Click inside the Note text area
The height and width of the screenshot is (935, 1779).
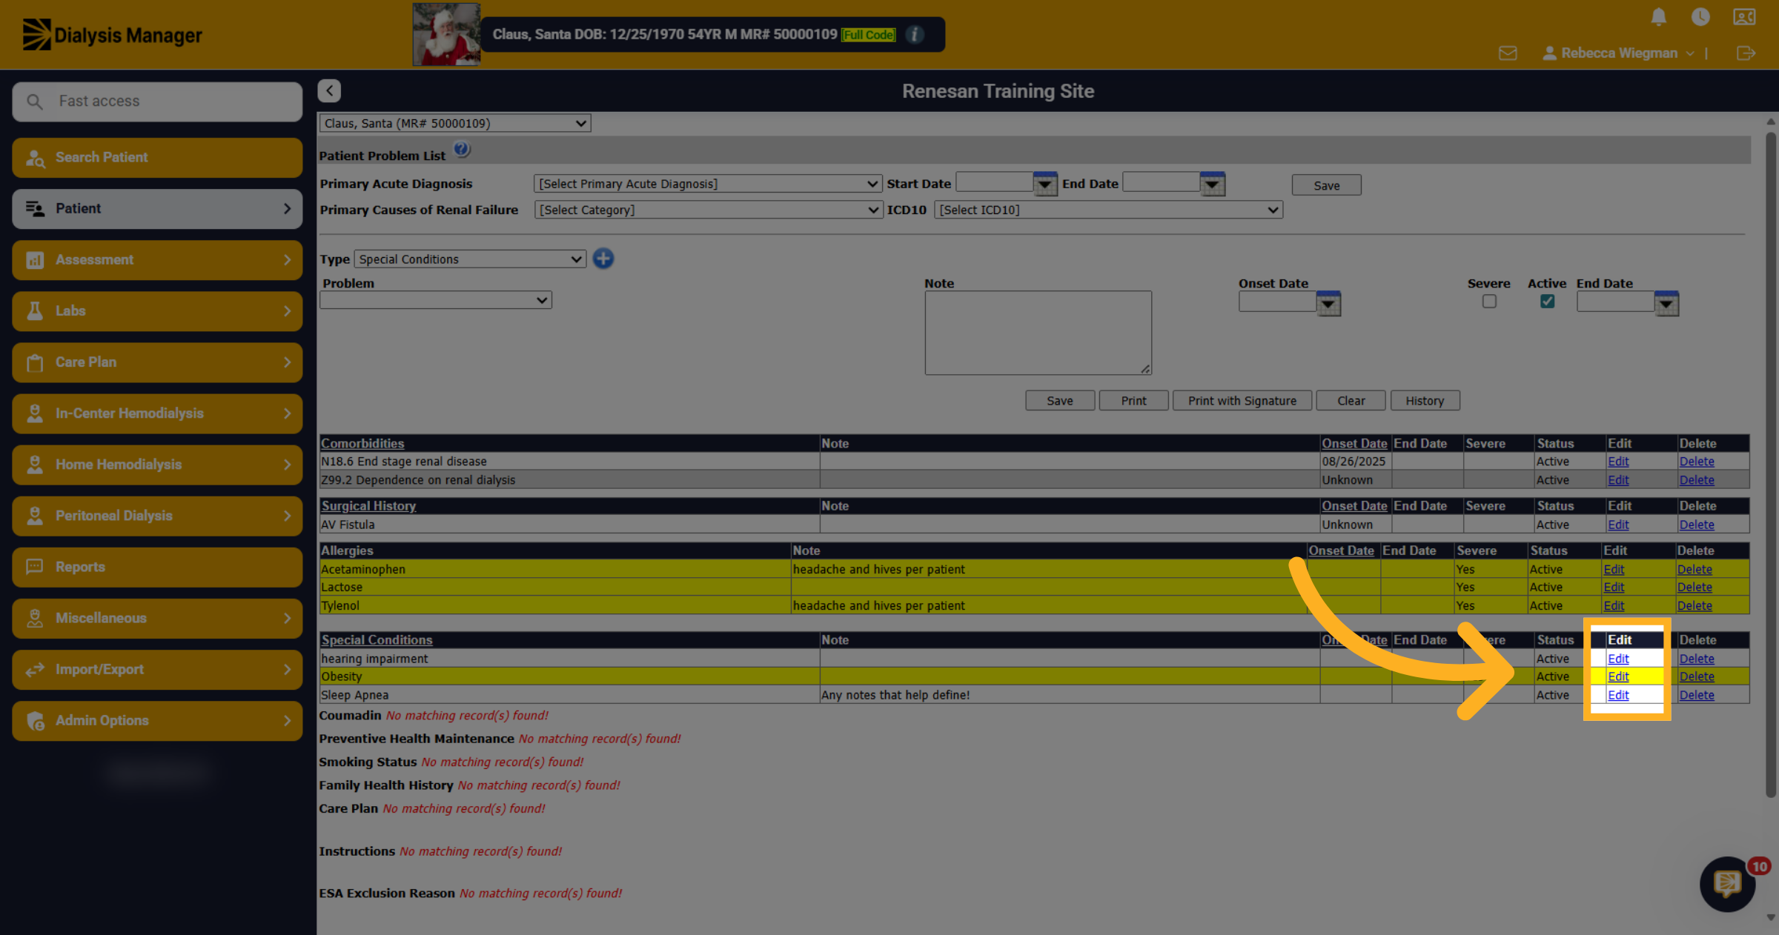[x=1038, y=333]
